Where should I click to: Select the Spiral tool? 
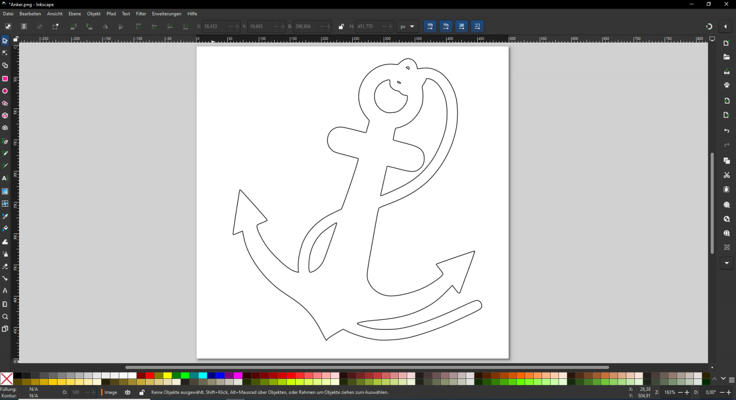tap(5, 128)
